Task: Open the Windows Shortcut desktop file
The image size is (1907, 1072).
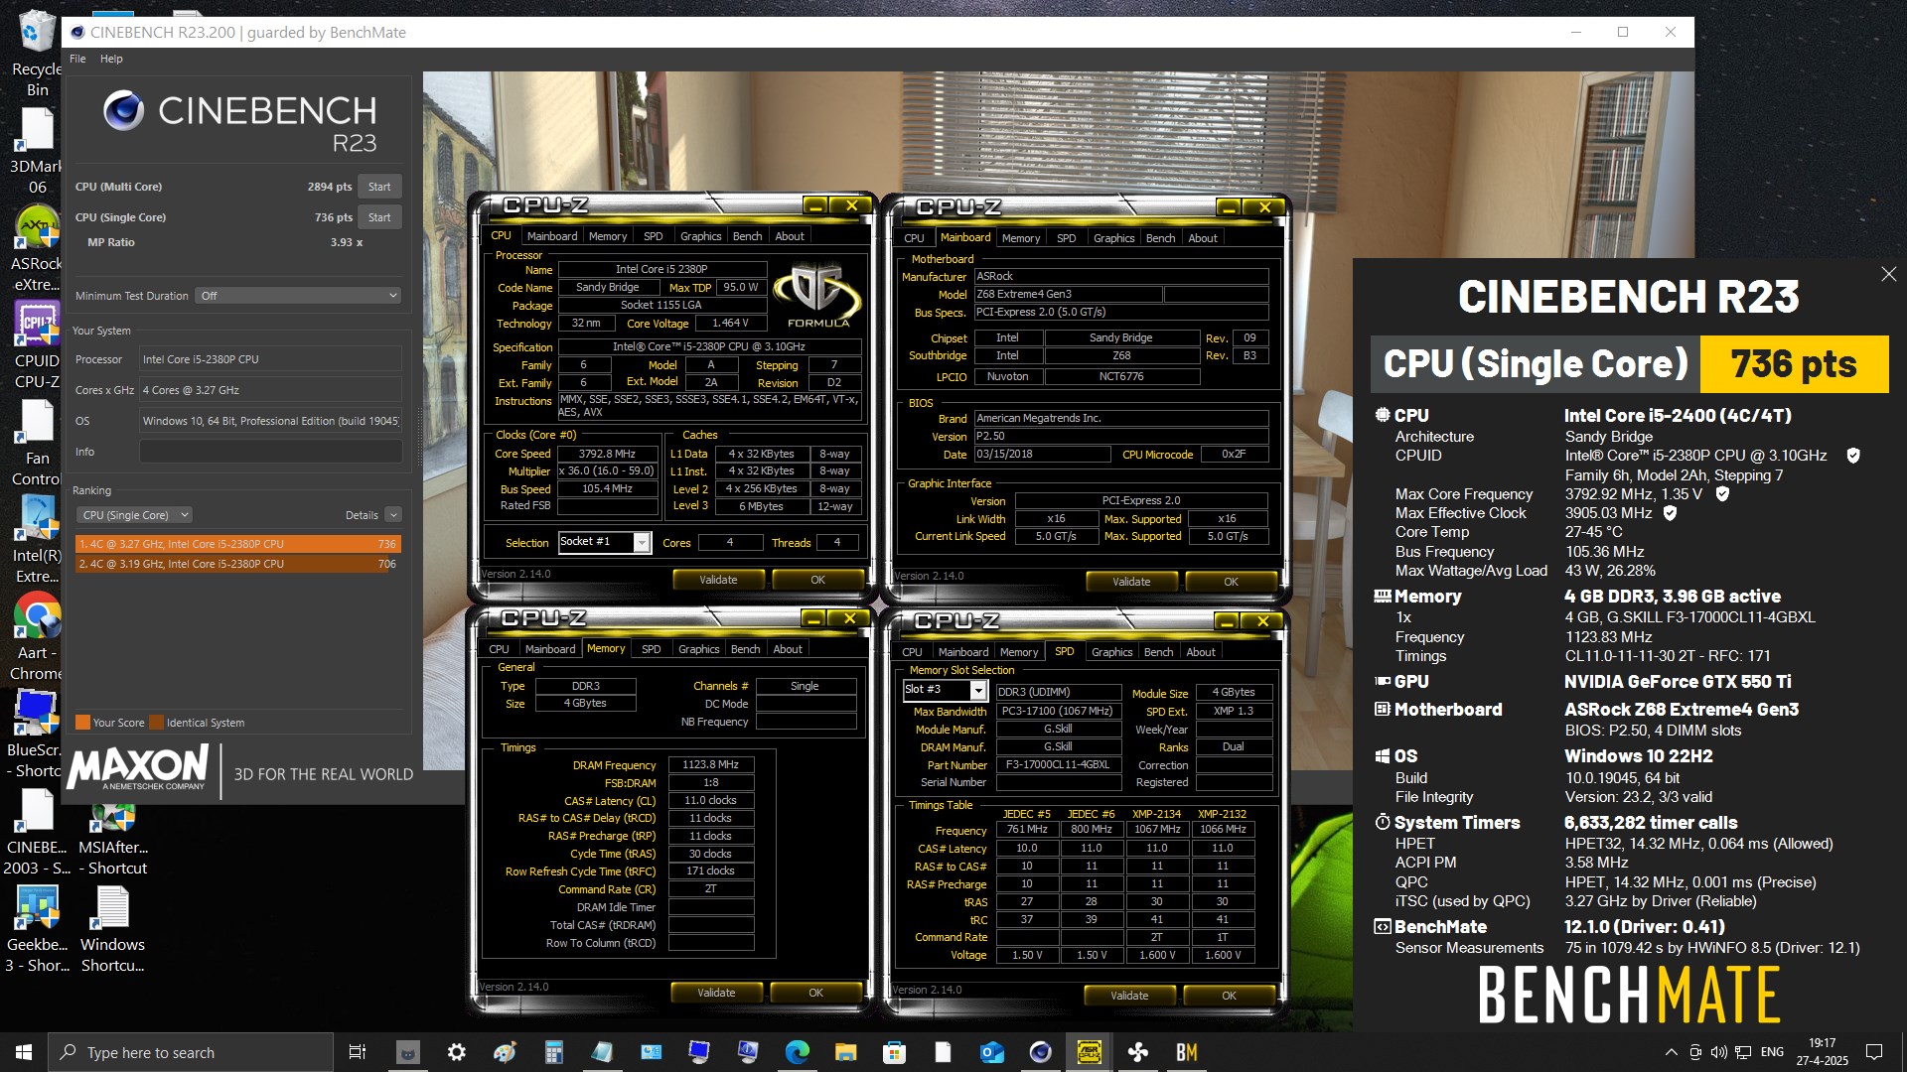Action: [112, 928]
